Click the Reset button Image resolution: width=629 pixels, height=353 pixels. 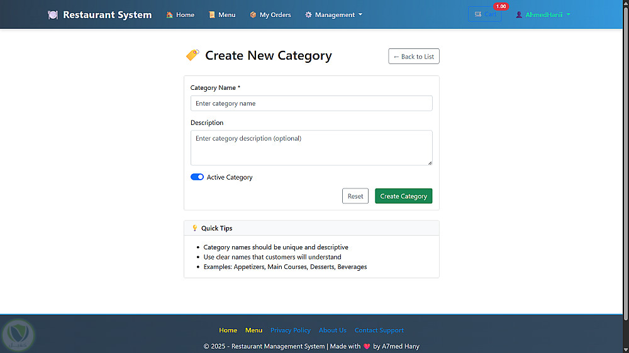(x=355, y=196)
